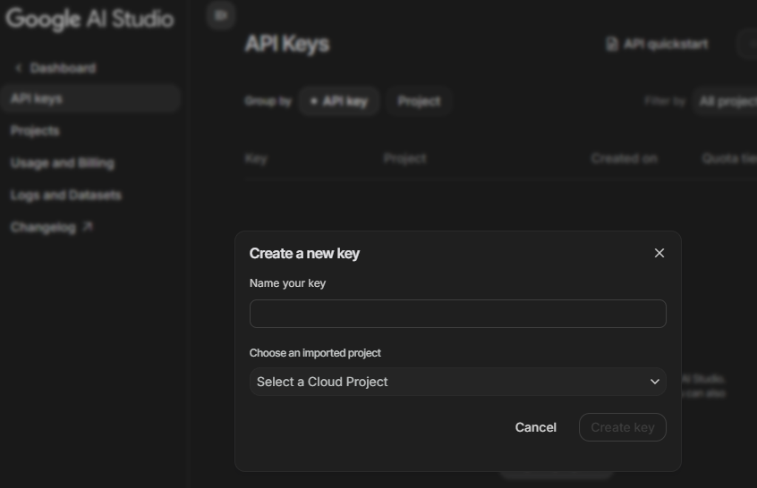Go back to Dashboard in sidebar
This screenshot has height=488, width=757.
tap(55, 68)
